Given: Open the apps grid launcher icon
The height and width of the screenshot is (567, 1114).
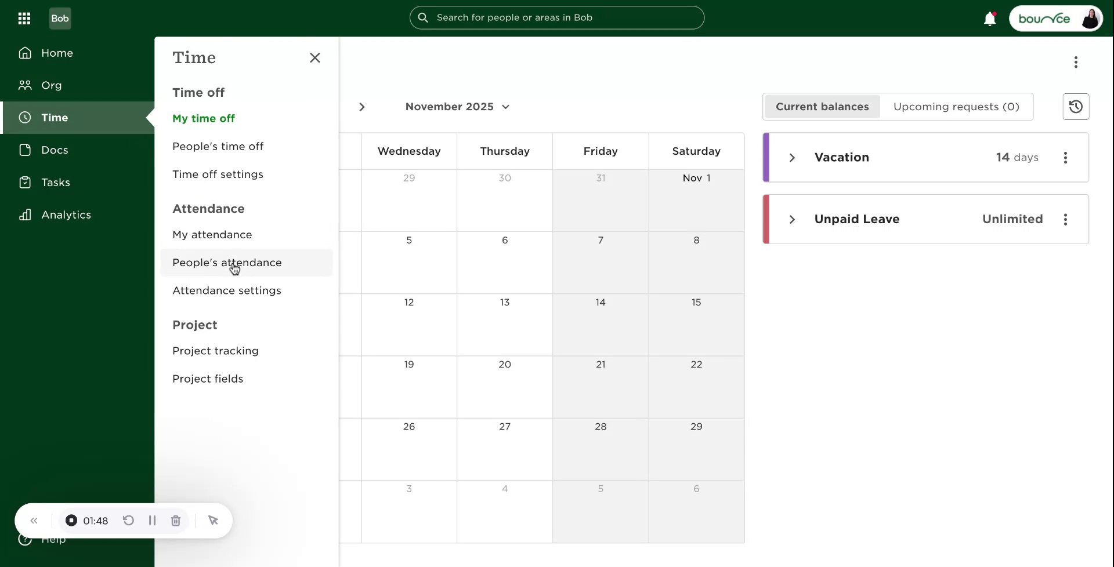Looking at the screenshot, I should tap(24, 19).
